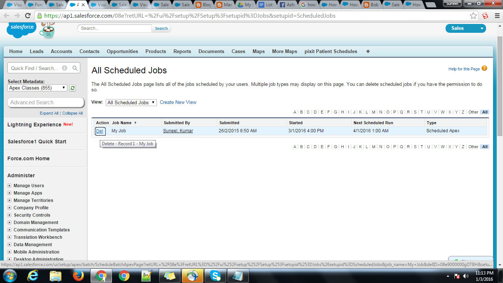The image size is (503, 283).
Task: Click into the top Search field
Action: 114,28
